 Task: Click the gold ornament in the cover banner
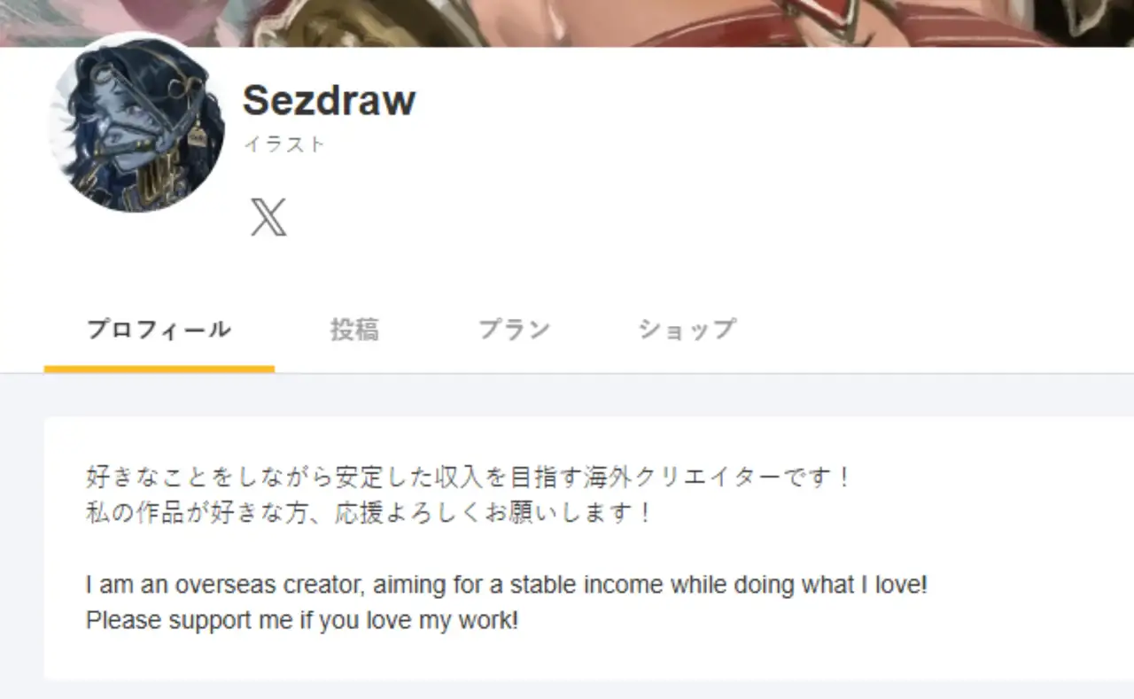354,22
